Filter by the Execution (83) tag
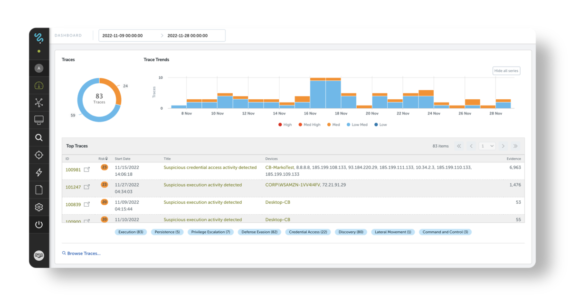The image size is (570, 304). point(131,232)
